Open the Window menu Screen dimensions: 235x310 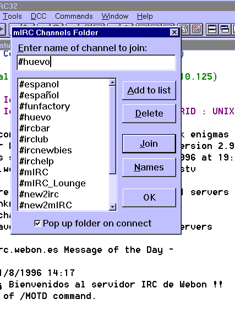point(115,16)
